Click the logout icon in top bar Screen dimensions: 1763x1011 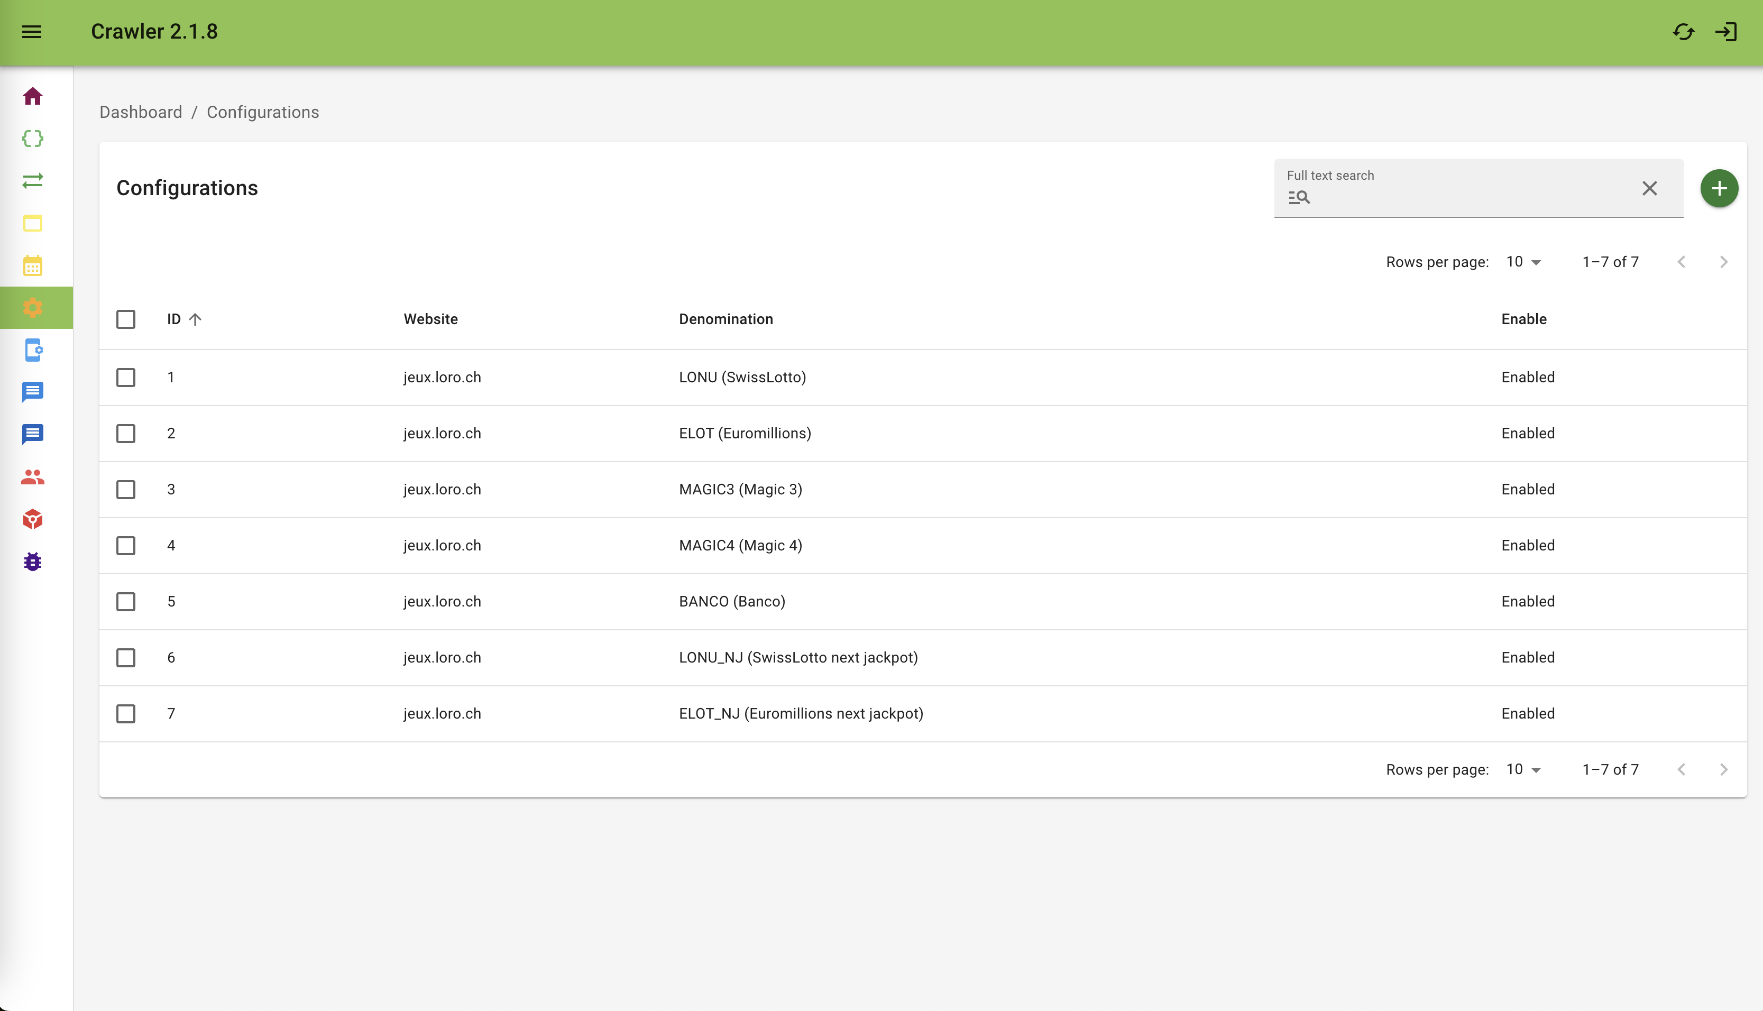[1725, 32]
